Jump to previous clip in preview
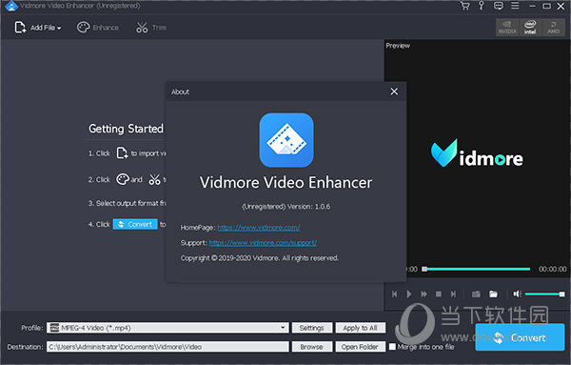This screenshot has width=571, height=365. [x=394, y=294]
